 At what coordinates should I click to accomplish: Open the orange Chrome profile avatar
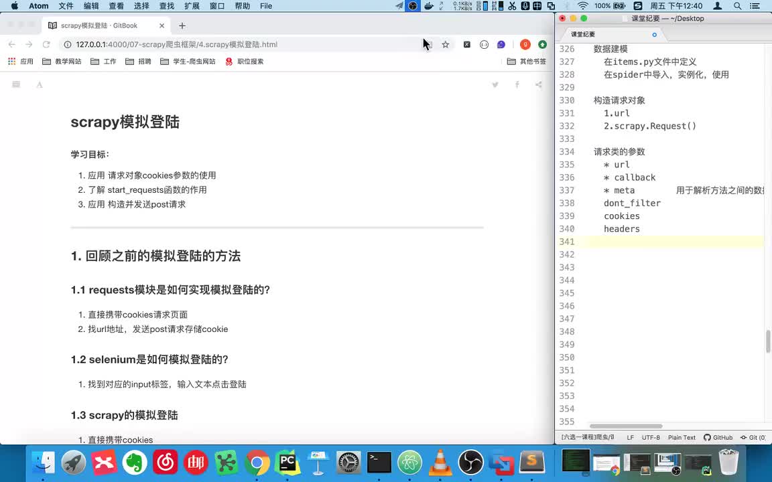525,44
